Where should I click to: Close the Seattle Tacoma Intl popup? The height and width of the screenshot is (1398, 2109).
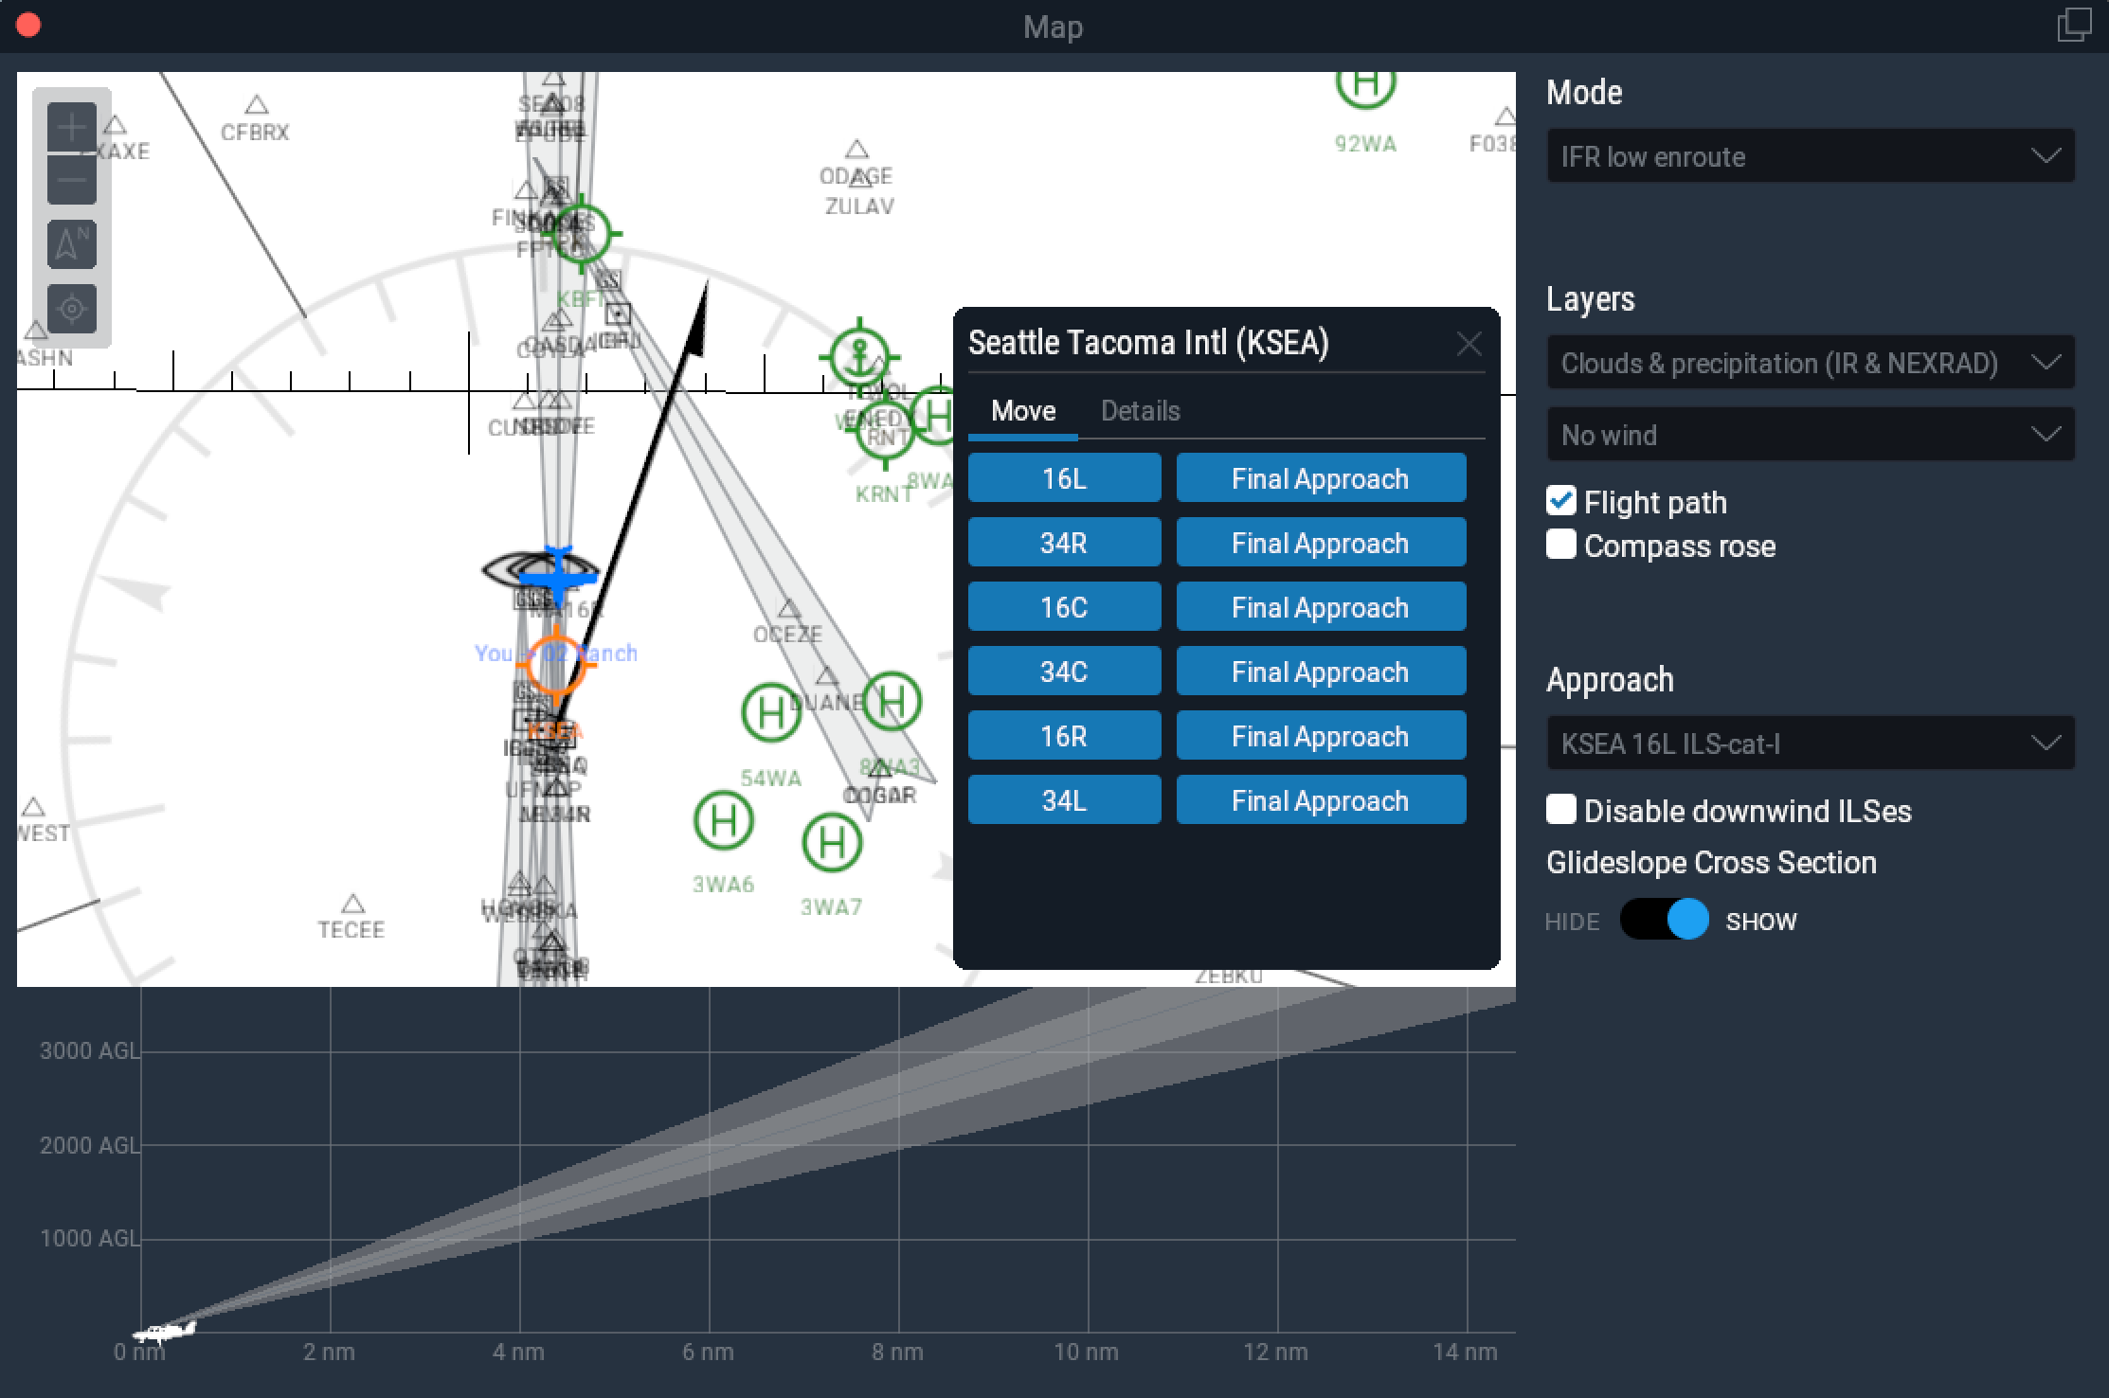1469,344
